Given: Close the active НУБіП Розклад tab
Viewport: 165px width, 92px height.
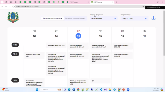Looking at the screenshot, I should tap(112, 2).
